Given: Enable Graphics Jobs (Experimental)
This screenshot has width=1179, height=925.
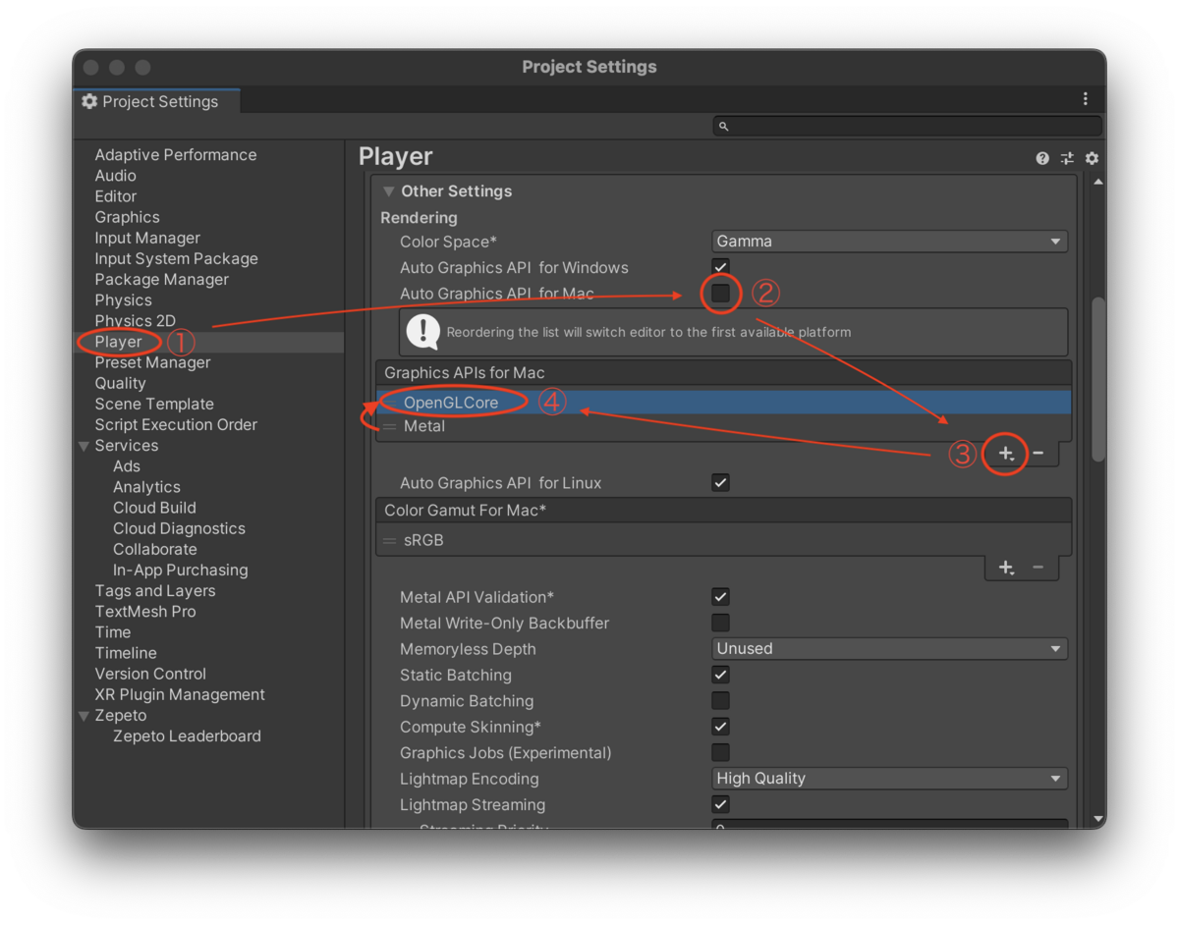Looking at the screenshot, I should coord(720,752).
